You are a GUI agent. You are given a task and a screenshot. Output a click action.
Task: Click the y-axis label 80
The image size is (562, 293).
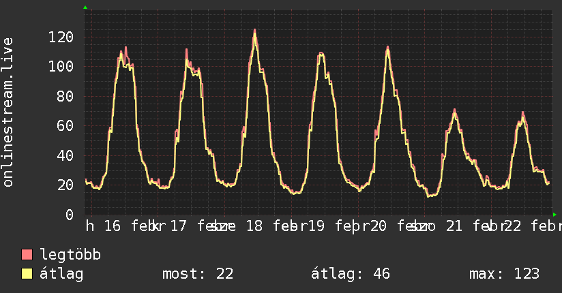[x=65, y=96]
